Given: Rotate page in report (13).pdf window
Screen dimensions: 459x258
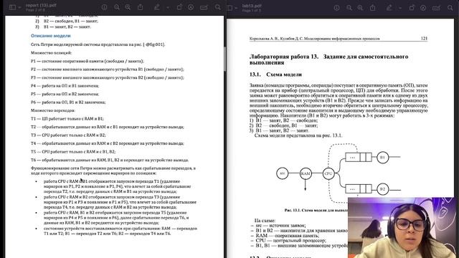Looking at the screenshot, I should (179, 7).
